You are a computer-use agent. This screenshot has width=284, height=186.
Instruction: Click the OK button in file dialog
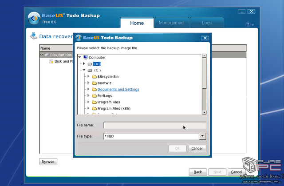pos(177,149)
